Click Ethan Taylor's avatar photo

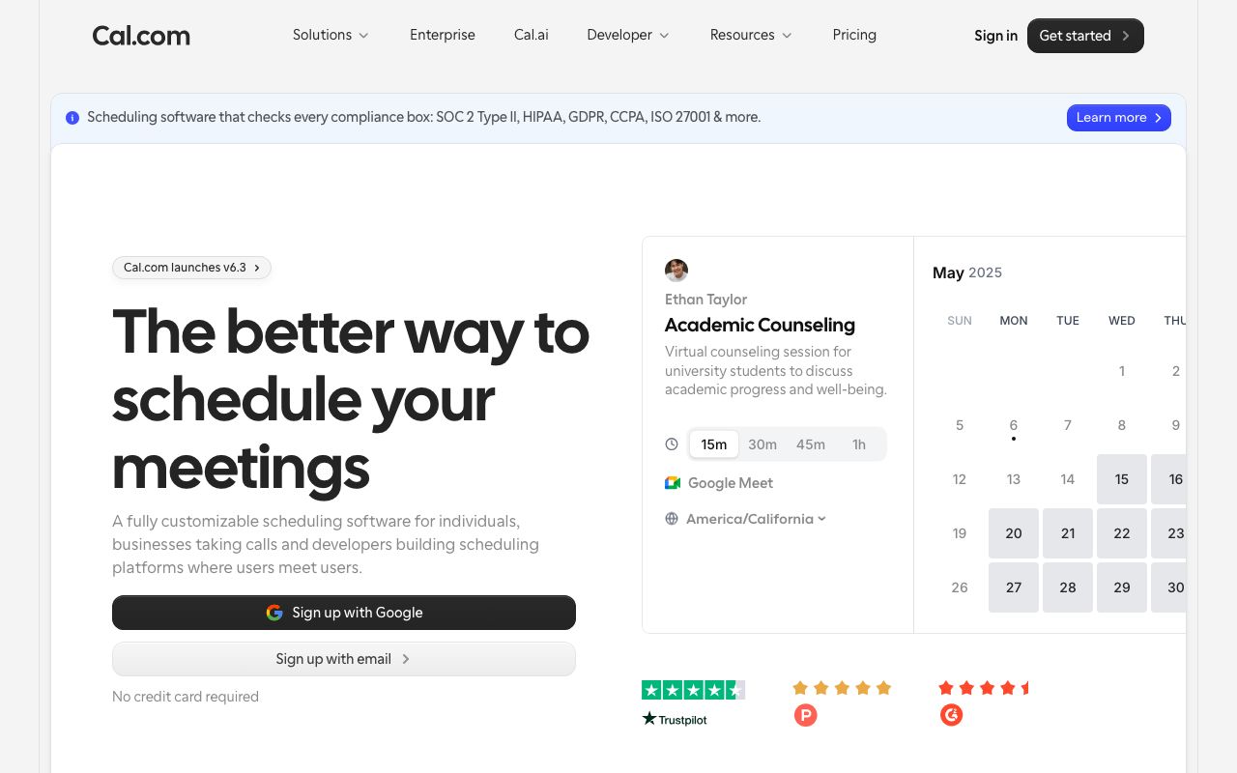[676, 270]
